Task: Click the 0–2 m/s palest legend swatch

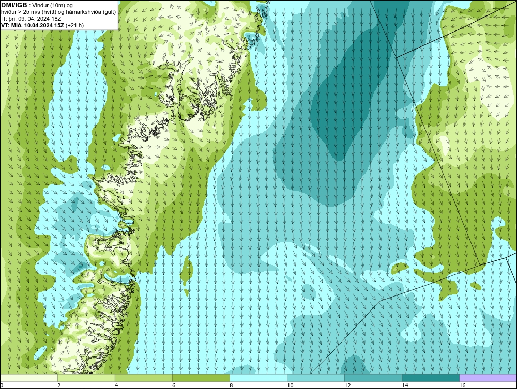Action: [28, 378]
